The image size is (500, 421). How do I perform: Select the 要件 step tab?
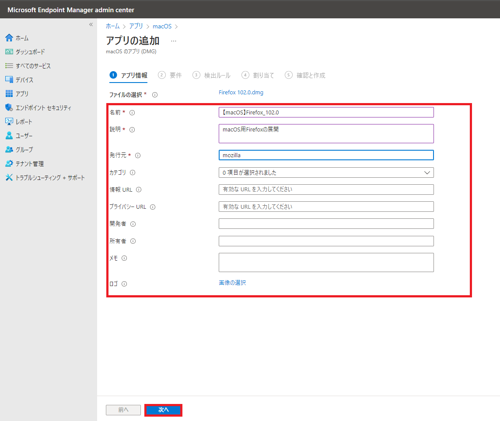[x=170, y=76]
